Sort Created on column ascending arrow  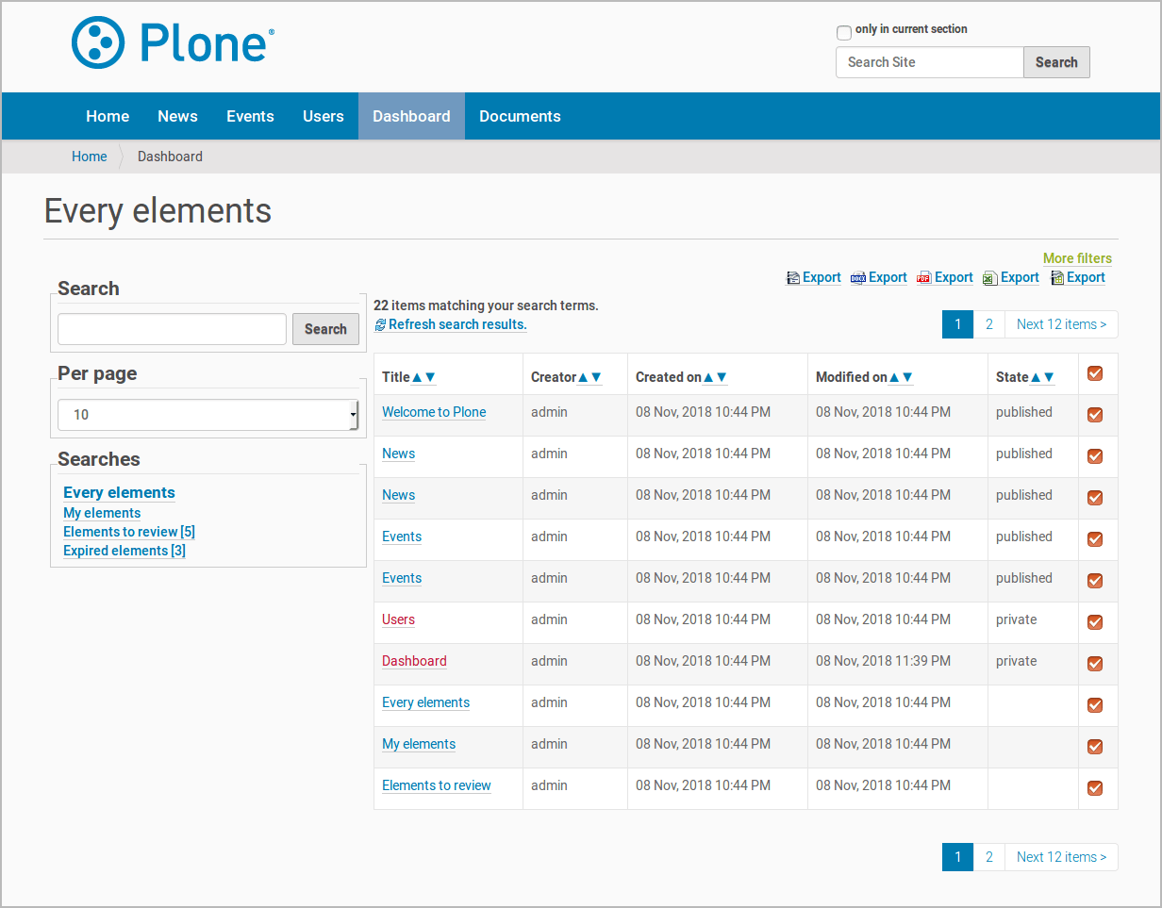tap(708, 377)
